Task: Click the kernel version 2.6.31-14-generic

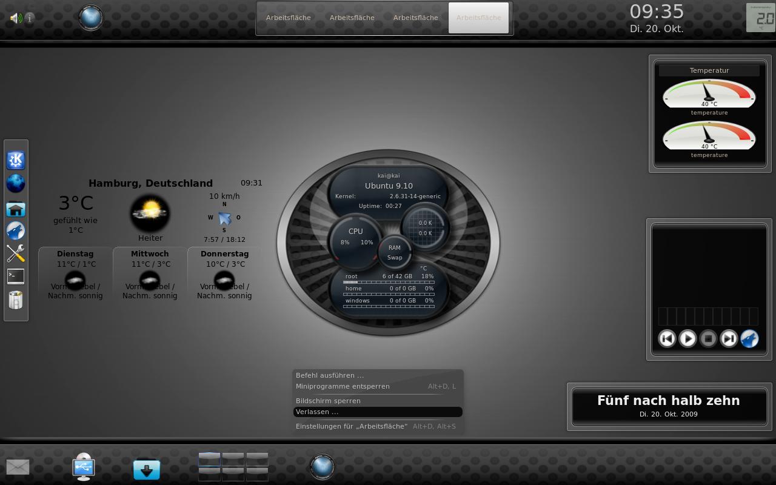Action: (415, 196)
